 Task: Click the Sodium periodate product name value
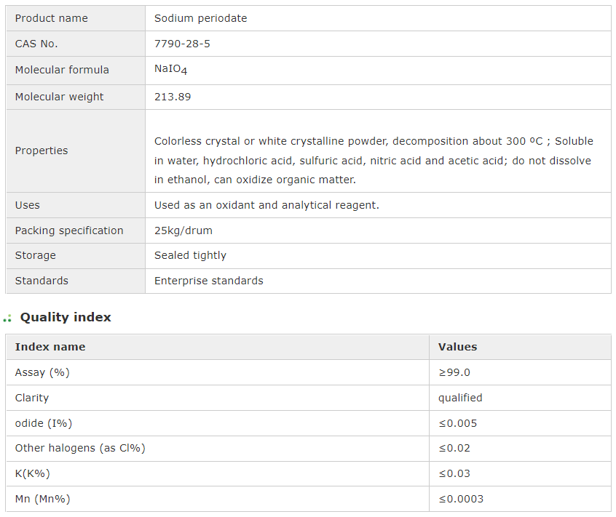(200, 18)
